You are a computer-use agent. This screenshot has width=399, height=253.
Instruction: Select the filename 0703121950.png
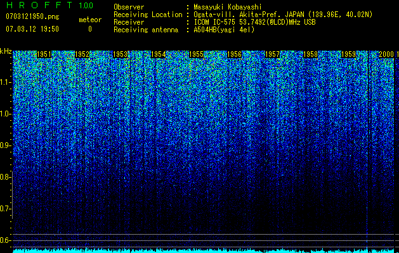click(x=32, y=16)
